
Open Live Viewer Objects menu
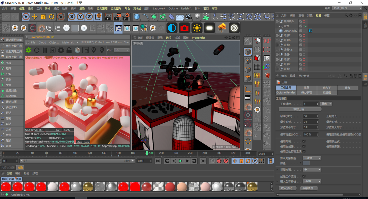click(x=54, y=43)
